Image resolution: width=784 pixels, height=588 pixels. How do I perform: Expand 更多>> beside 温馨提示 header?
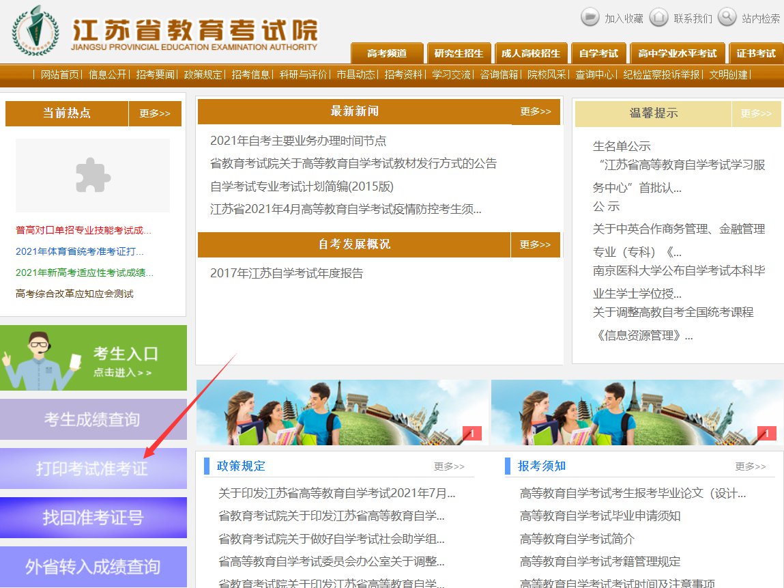(x=756, y=114)
